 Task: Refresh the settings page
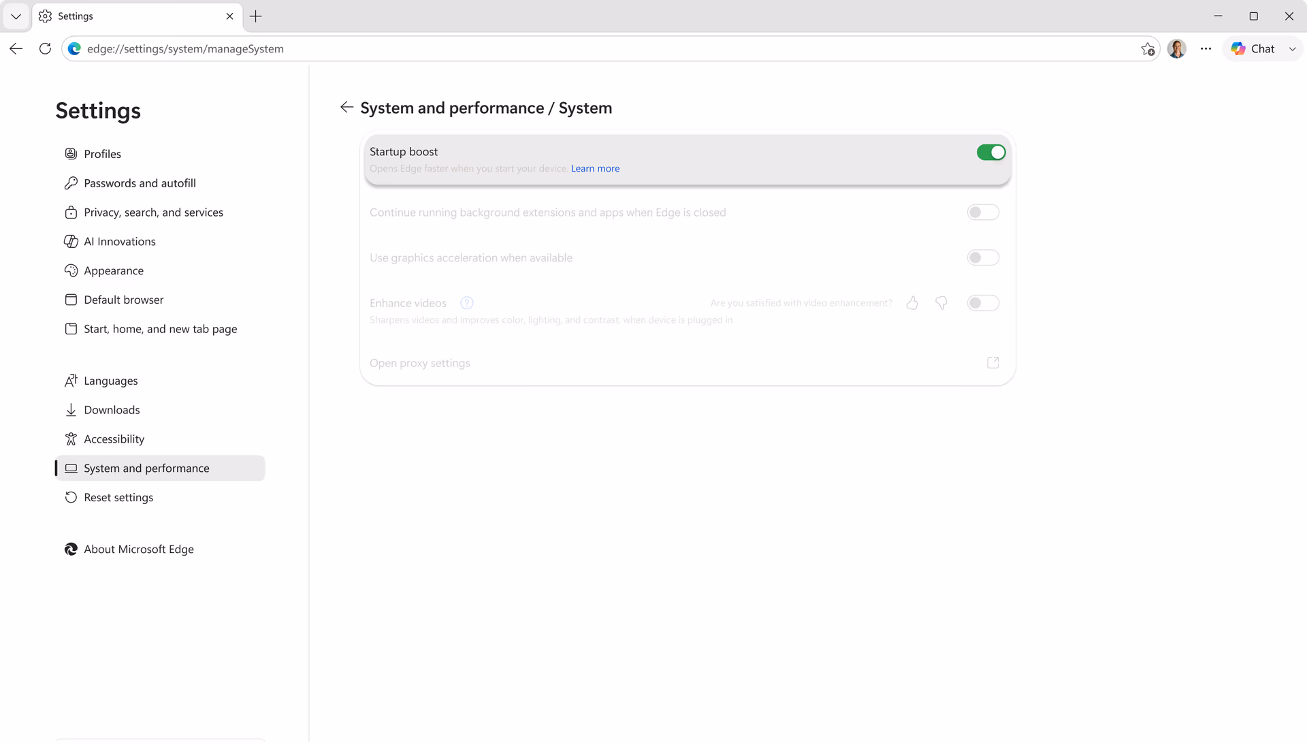pyautogui.click(x=45, y=49)
